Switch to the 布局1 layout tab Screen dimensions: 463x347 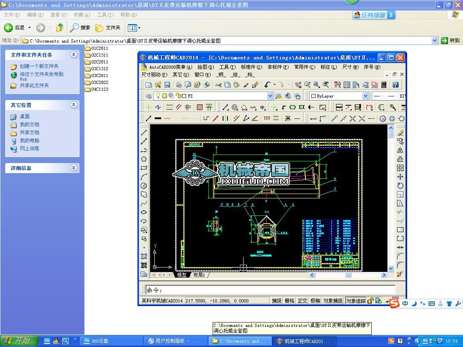pyautogui.click(x=199, y=275)
